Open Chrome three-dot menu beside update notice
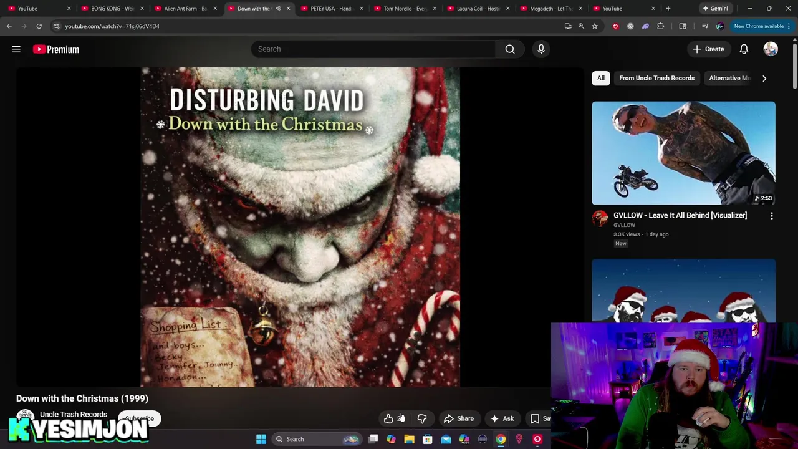This screenshot has height=449, width=798. [789, 26]
